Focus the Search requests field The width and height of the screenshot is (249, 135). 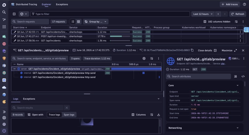pyautogui.click(x=30, y=22)
